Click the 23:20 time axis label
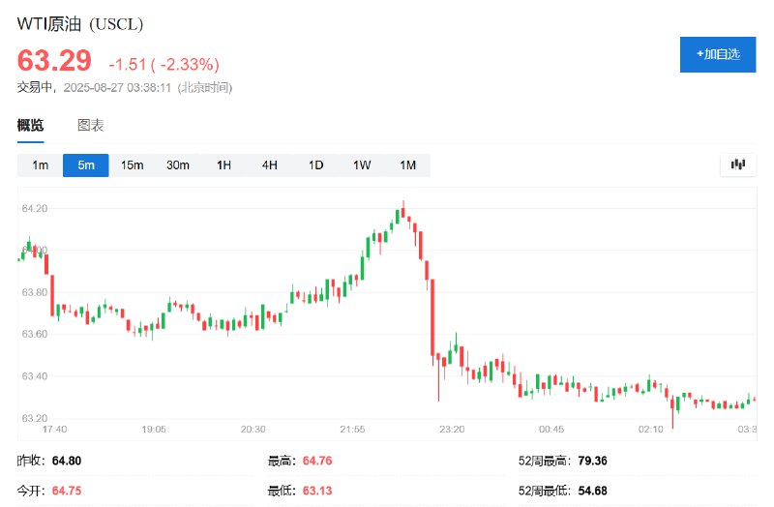The height and width of the screenshot is (507, 774). 452,429
